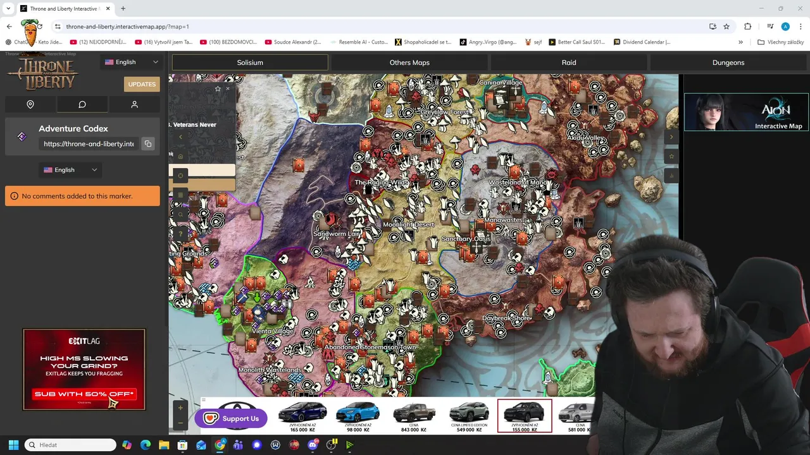
Task: Go back with left chevron map button
Action: click(x=180, y=137)
